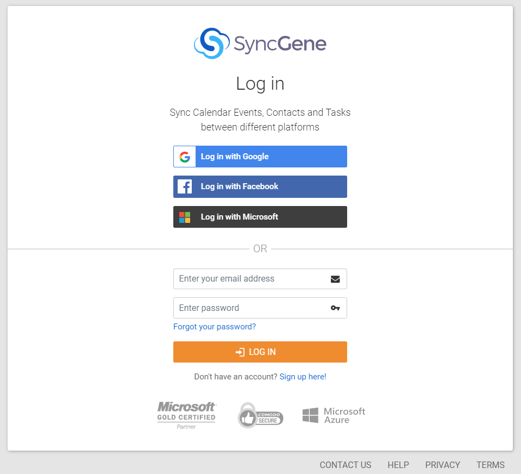Click the envelope icon in email field
Image resolution: width=521 pixels, height=474 pixels.
[x=335, y=279]
